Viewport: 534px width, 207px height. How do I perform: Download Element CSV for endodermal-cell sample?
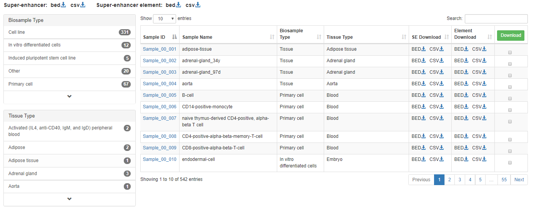(479, 159)
